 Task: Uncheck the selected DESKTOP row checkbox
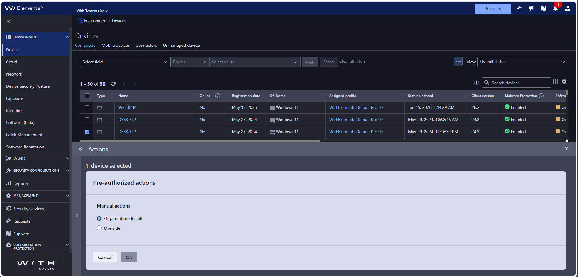click(87, 132)
